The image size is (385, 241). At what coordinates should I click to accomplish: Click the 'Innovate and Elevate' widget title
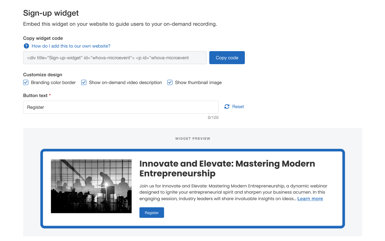coord(227,168)
